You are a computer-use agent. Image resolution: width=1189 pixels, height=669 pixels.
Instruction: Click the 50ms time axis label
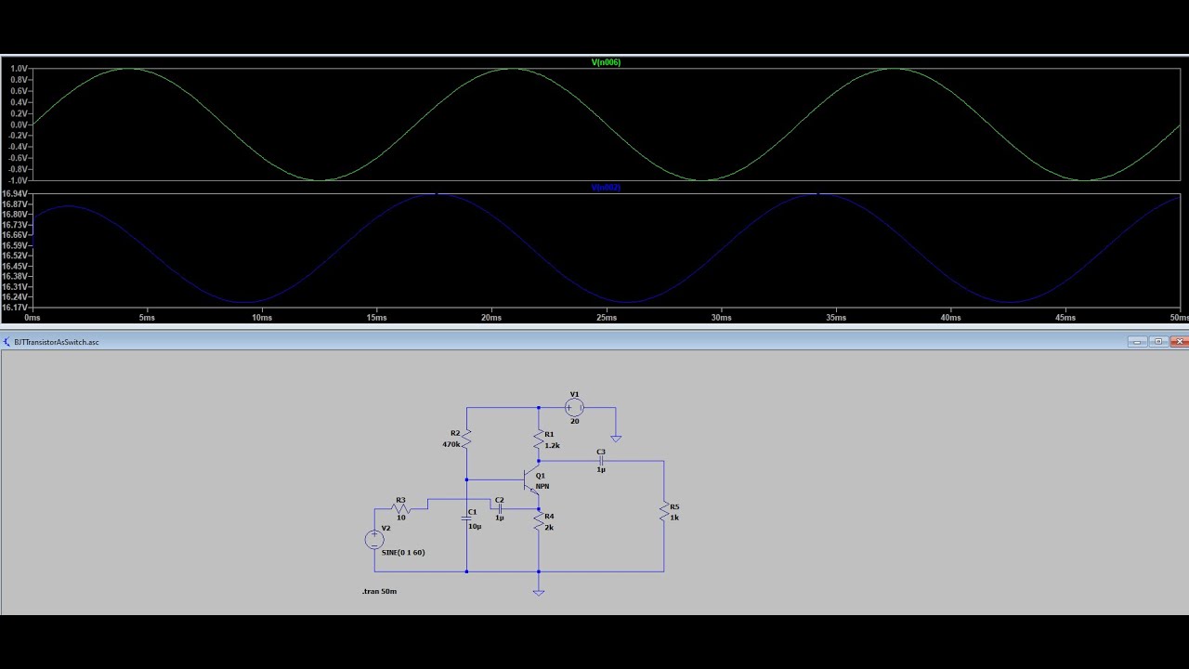click(1179, 318)
